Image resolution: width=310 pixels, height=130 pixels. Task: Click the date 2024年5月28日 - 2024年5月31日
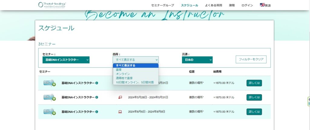tap(148, 97)
